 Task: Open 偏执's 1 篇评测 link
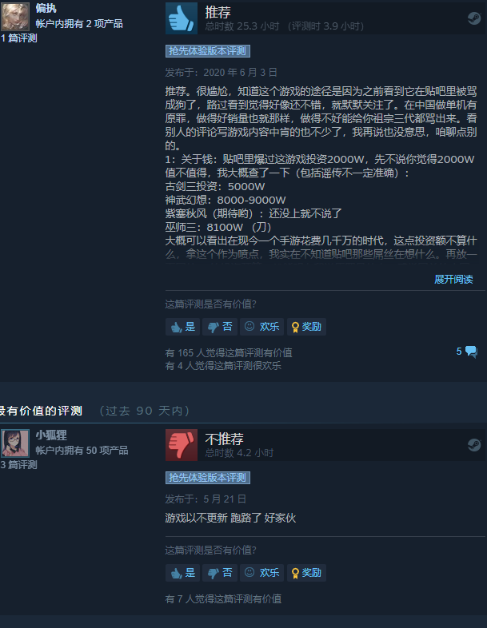pos(19,38)
